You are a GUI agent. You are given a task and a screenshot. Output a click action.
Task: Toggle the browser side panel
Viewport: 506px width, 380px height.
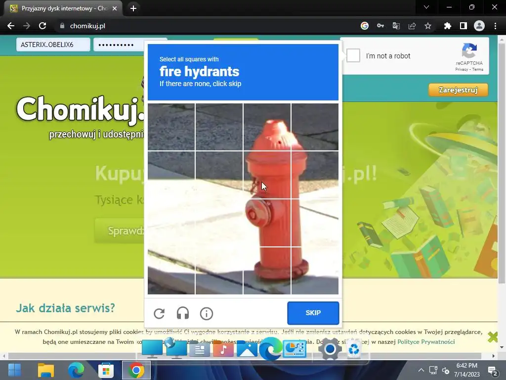[464, 26]
